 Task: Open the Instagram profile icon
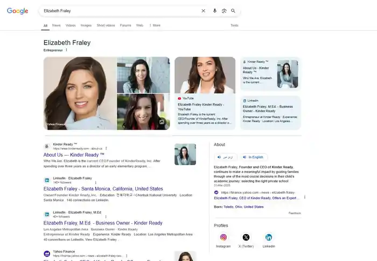(223, 237)
